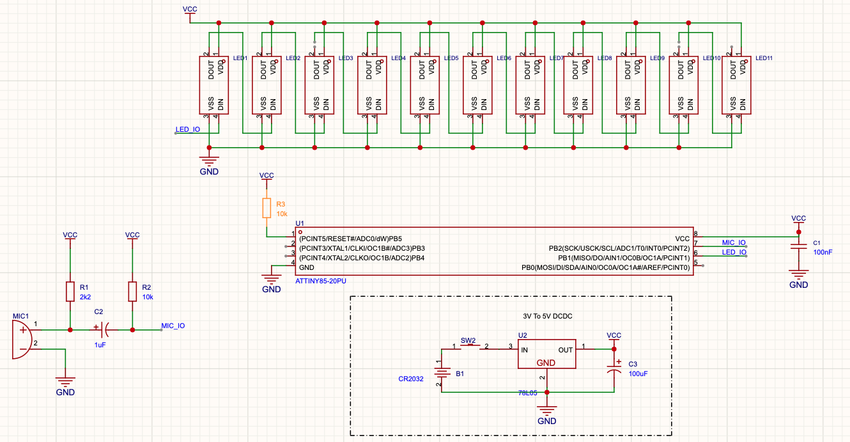This screenshot has height=442, width=850.
Task: Select the C2 1uF capacitor symbol
Action: click(102, 330)
